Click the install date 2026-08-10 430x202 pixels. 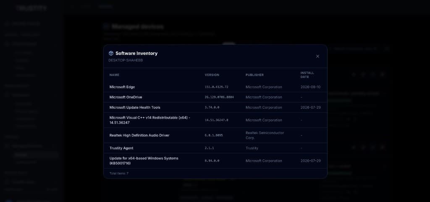(310, 87)
